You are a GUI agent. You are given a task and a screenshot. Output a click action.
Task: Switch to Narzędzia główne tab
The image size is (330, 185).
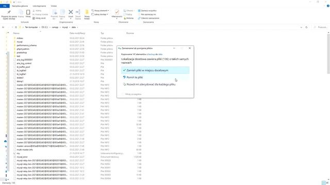pyautogui.click(x=20, y=6)
